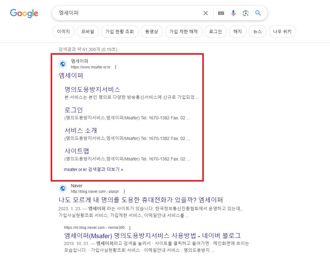
Task: Open the 엠세이퍼 main result title
Action: point(71,75)
